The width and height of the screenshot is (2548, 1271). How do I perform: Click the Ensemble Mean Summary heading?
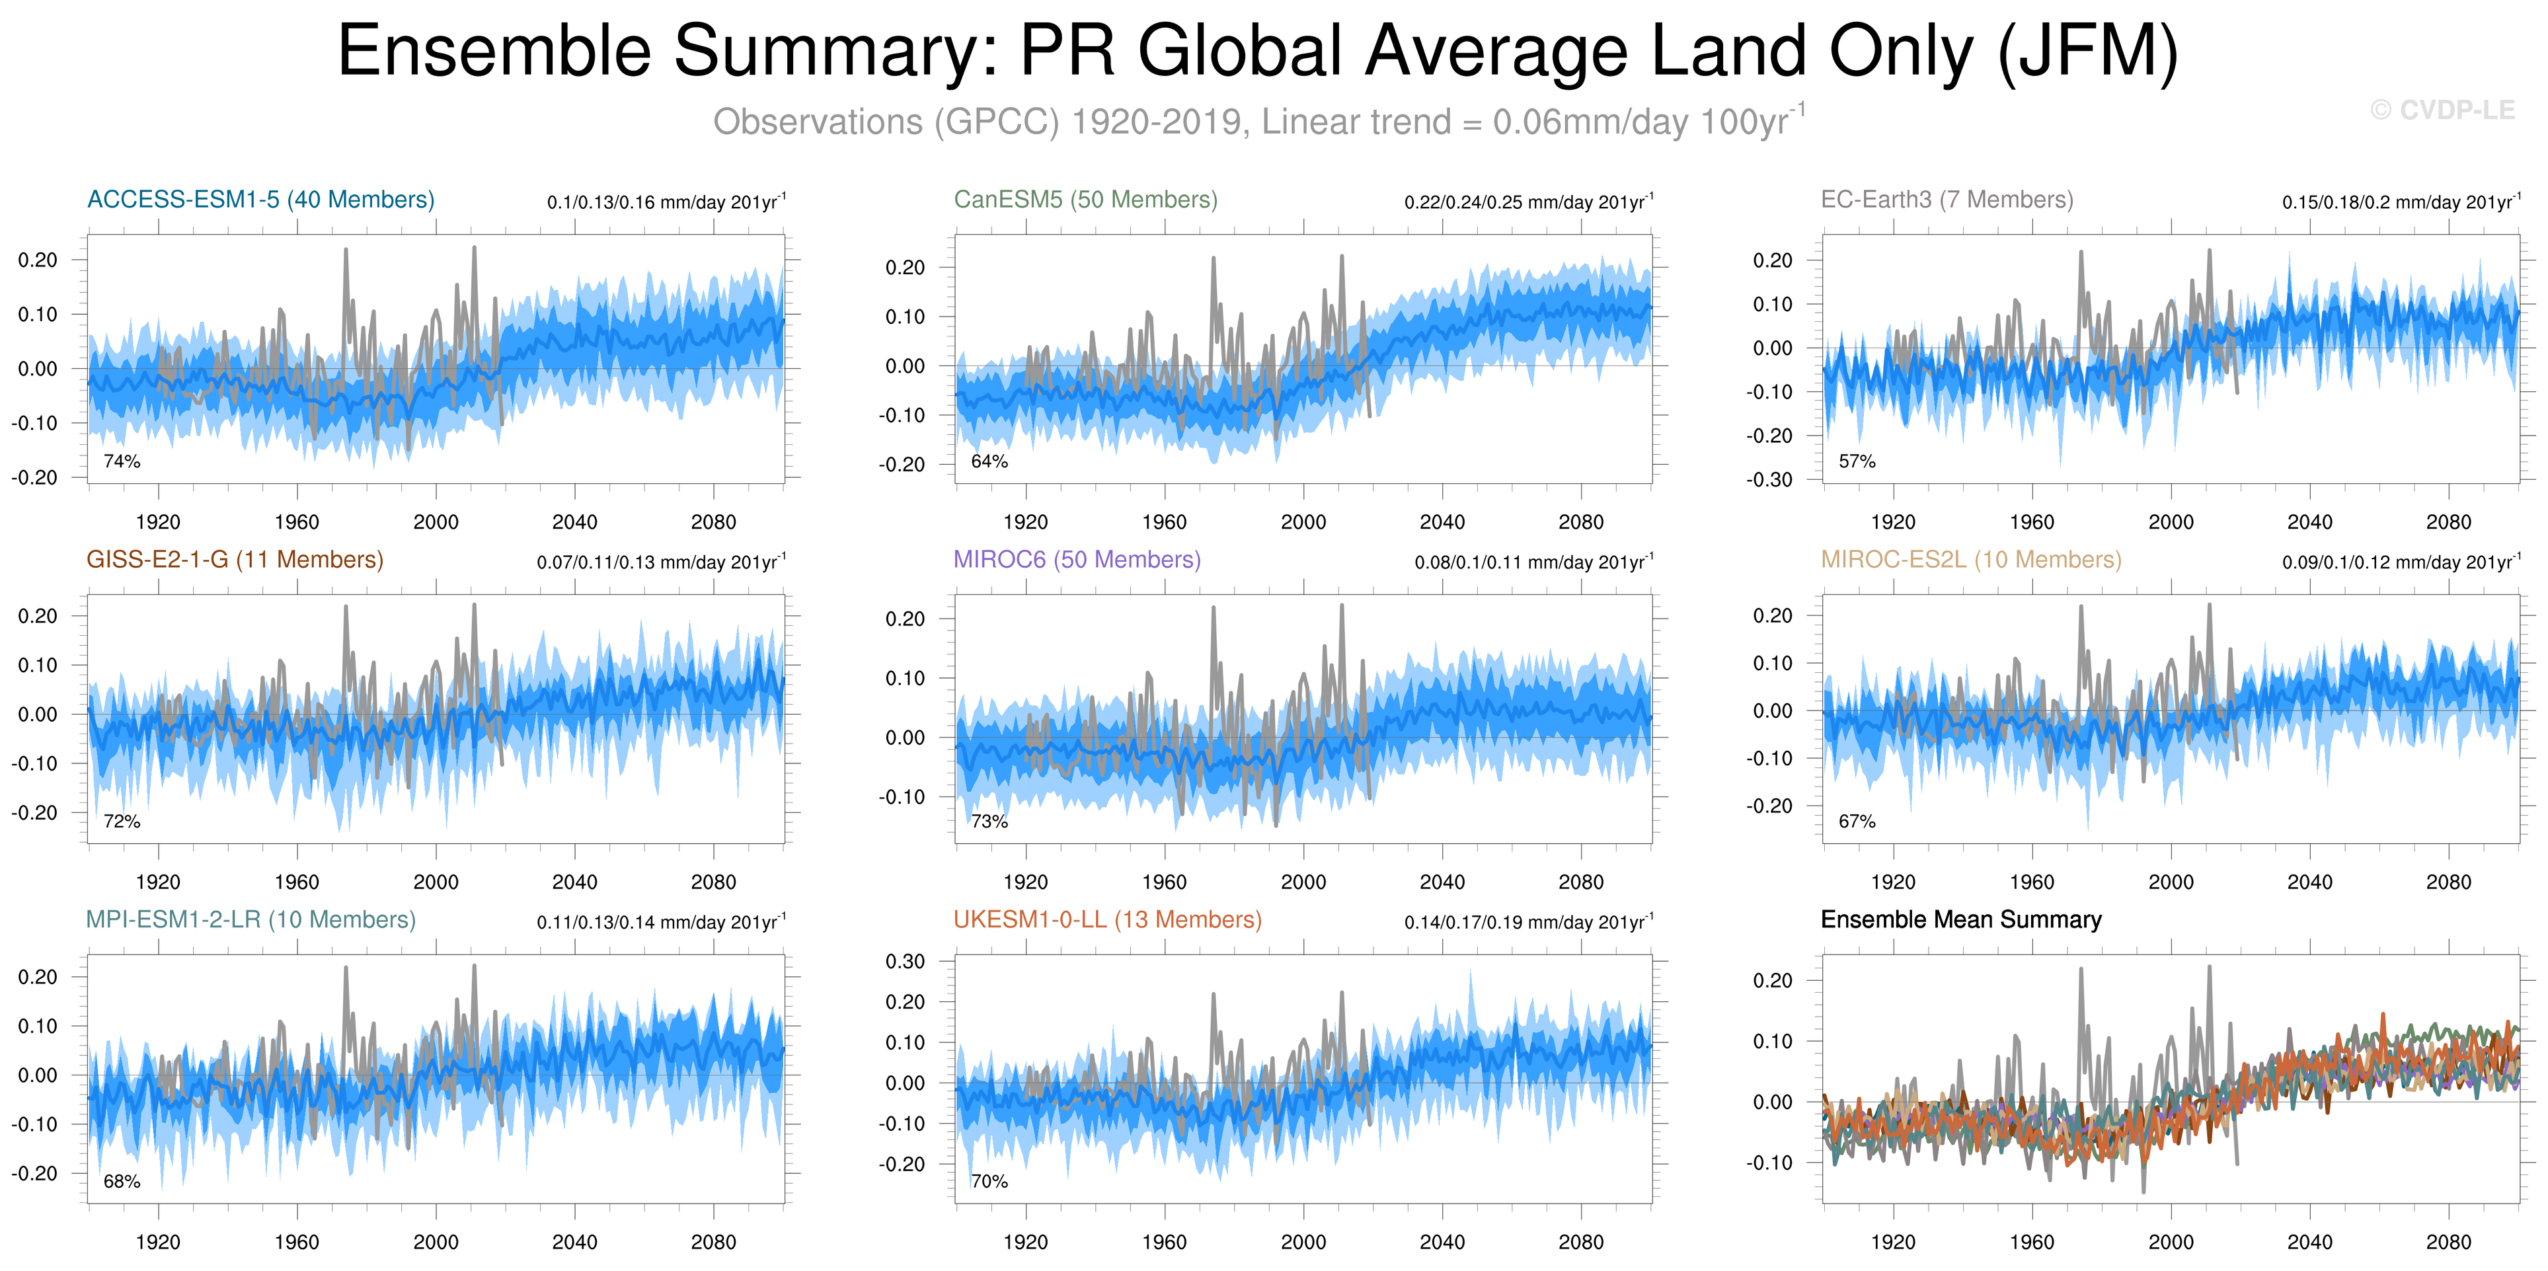[1960, 920]
